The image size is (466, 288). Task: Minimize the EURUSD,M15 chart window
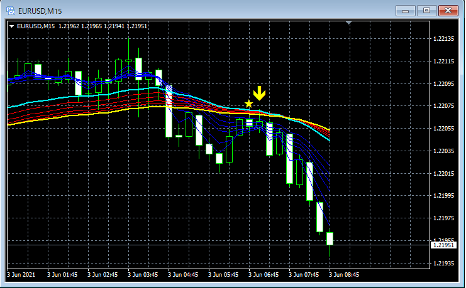pos(405,11)
